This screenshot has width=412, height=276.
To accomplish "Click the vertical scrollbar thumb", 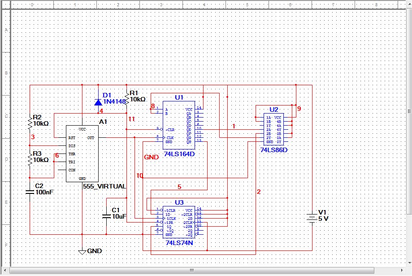I will click(409, 111).
